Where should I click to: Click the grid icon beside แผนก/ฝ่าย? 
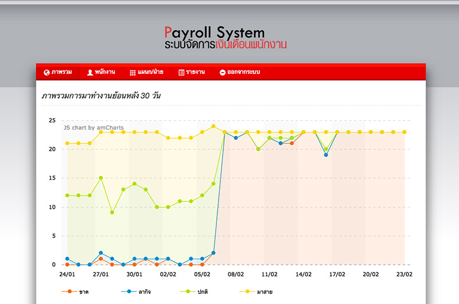pos(133,72)
